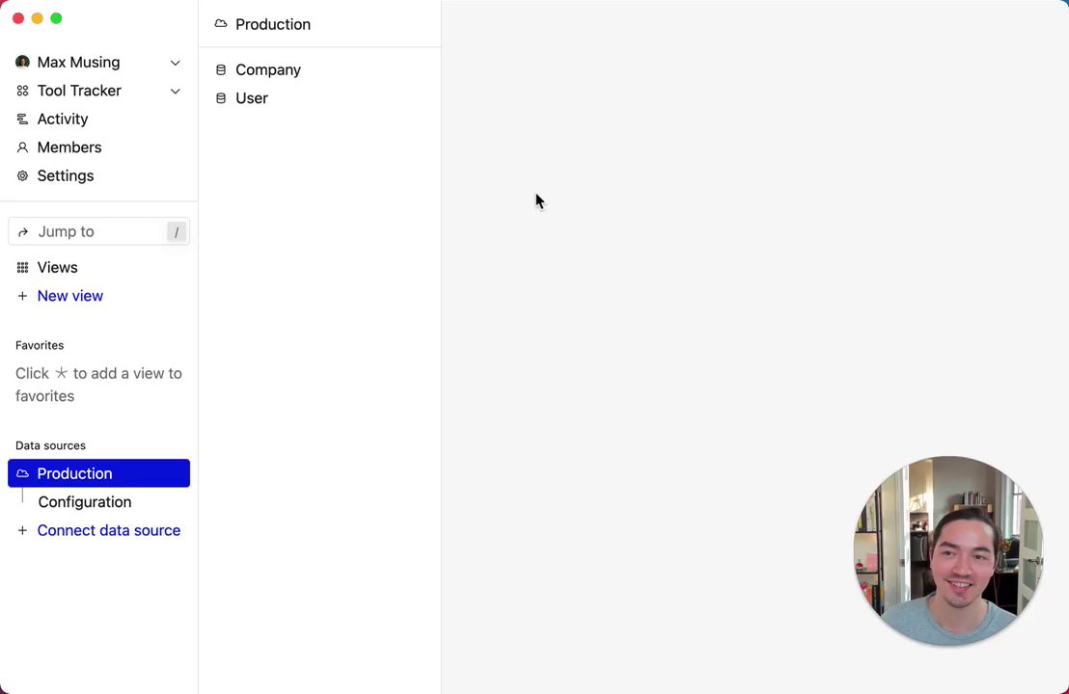
Task: Click the User database icon
Action: pyautogui.click(x=221, y=98)
